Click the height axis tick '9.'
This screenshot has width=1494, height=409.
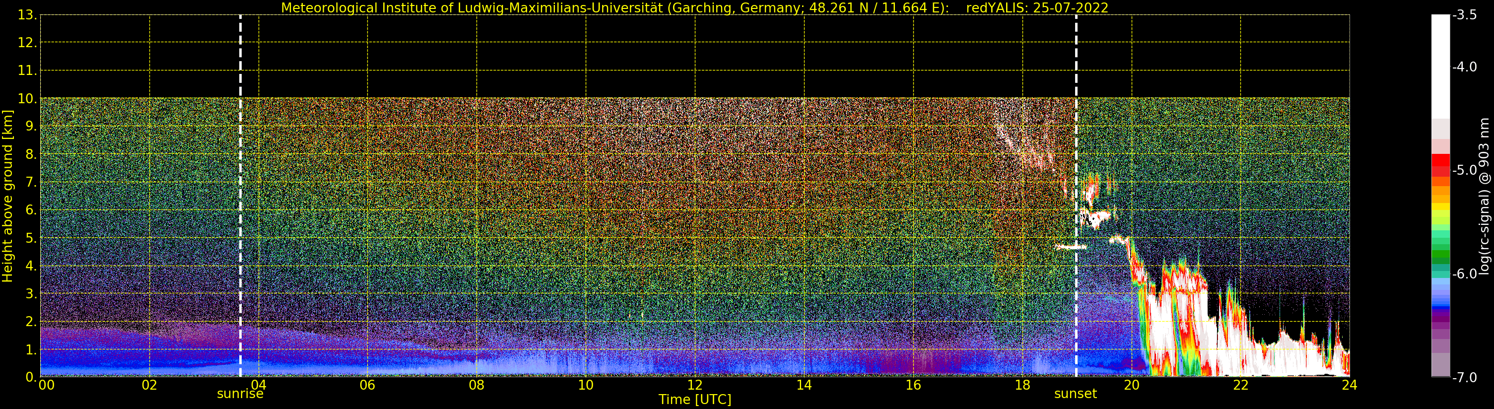(x=30, y=127)
